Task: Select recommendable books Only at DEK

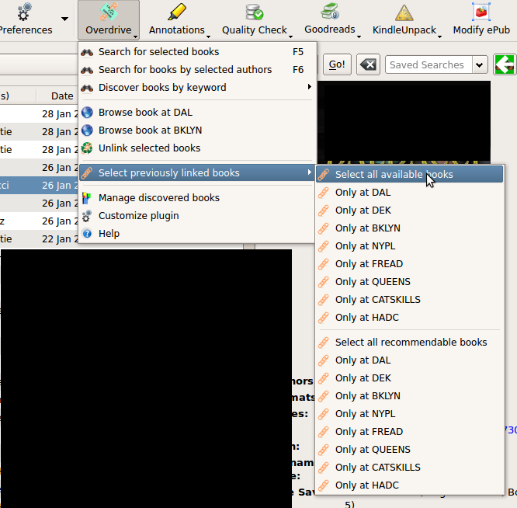Action: (410, 378)
